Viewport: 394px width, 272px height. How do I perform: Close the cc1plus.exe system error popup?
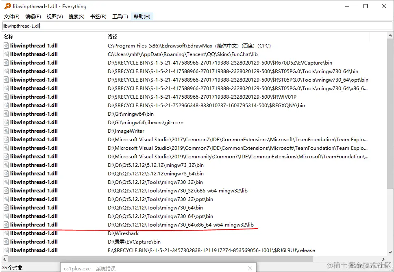(250, 268)
